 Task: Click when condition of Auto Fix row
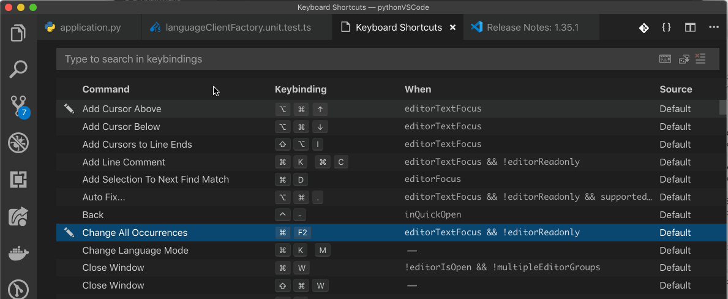click(x=528, y=197)
